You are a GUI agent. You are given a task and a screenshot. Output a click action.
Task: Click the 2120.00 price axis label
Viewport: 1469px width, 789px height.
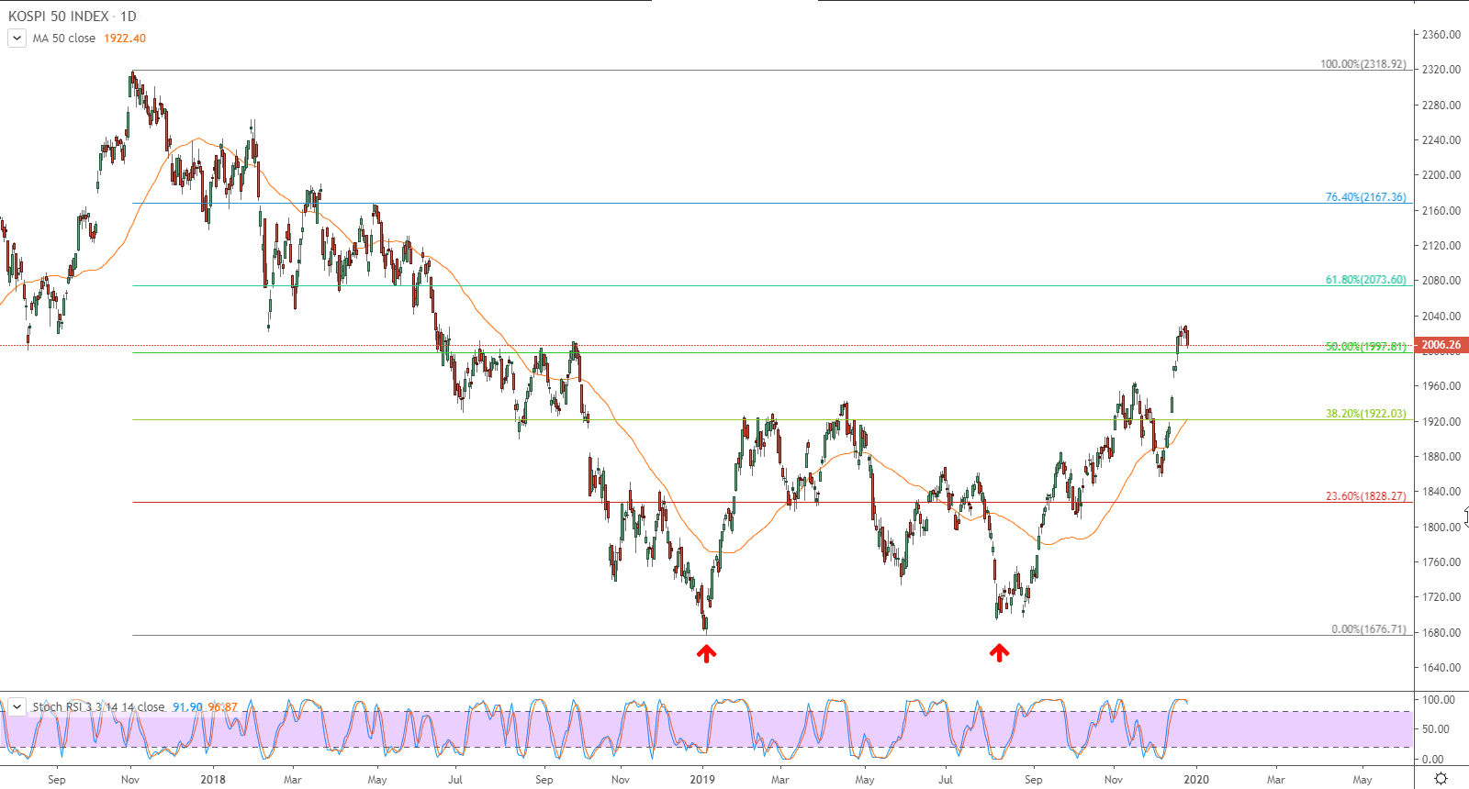[1441, 246]
